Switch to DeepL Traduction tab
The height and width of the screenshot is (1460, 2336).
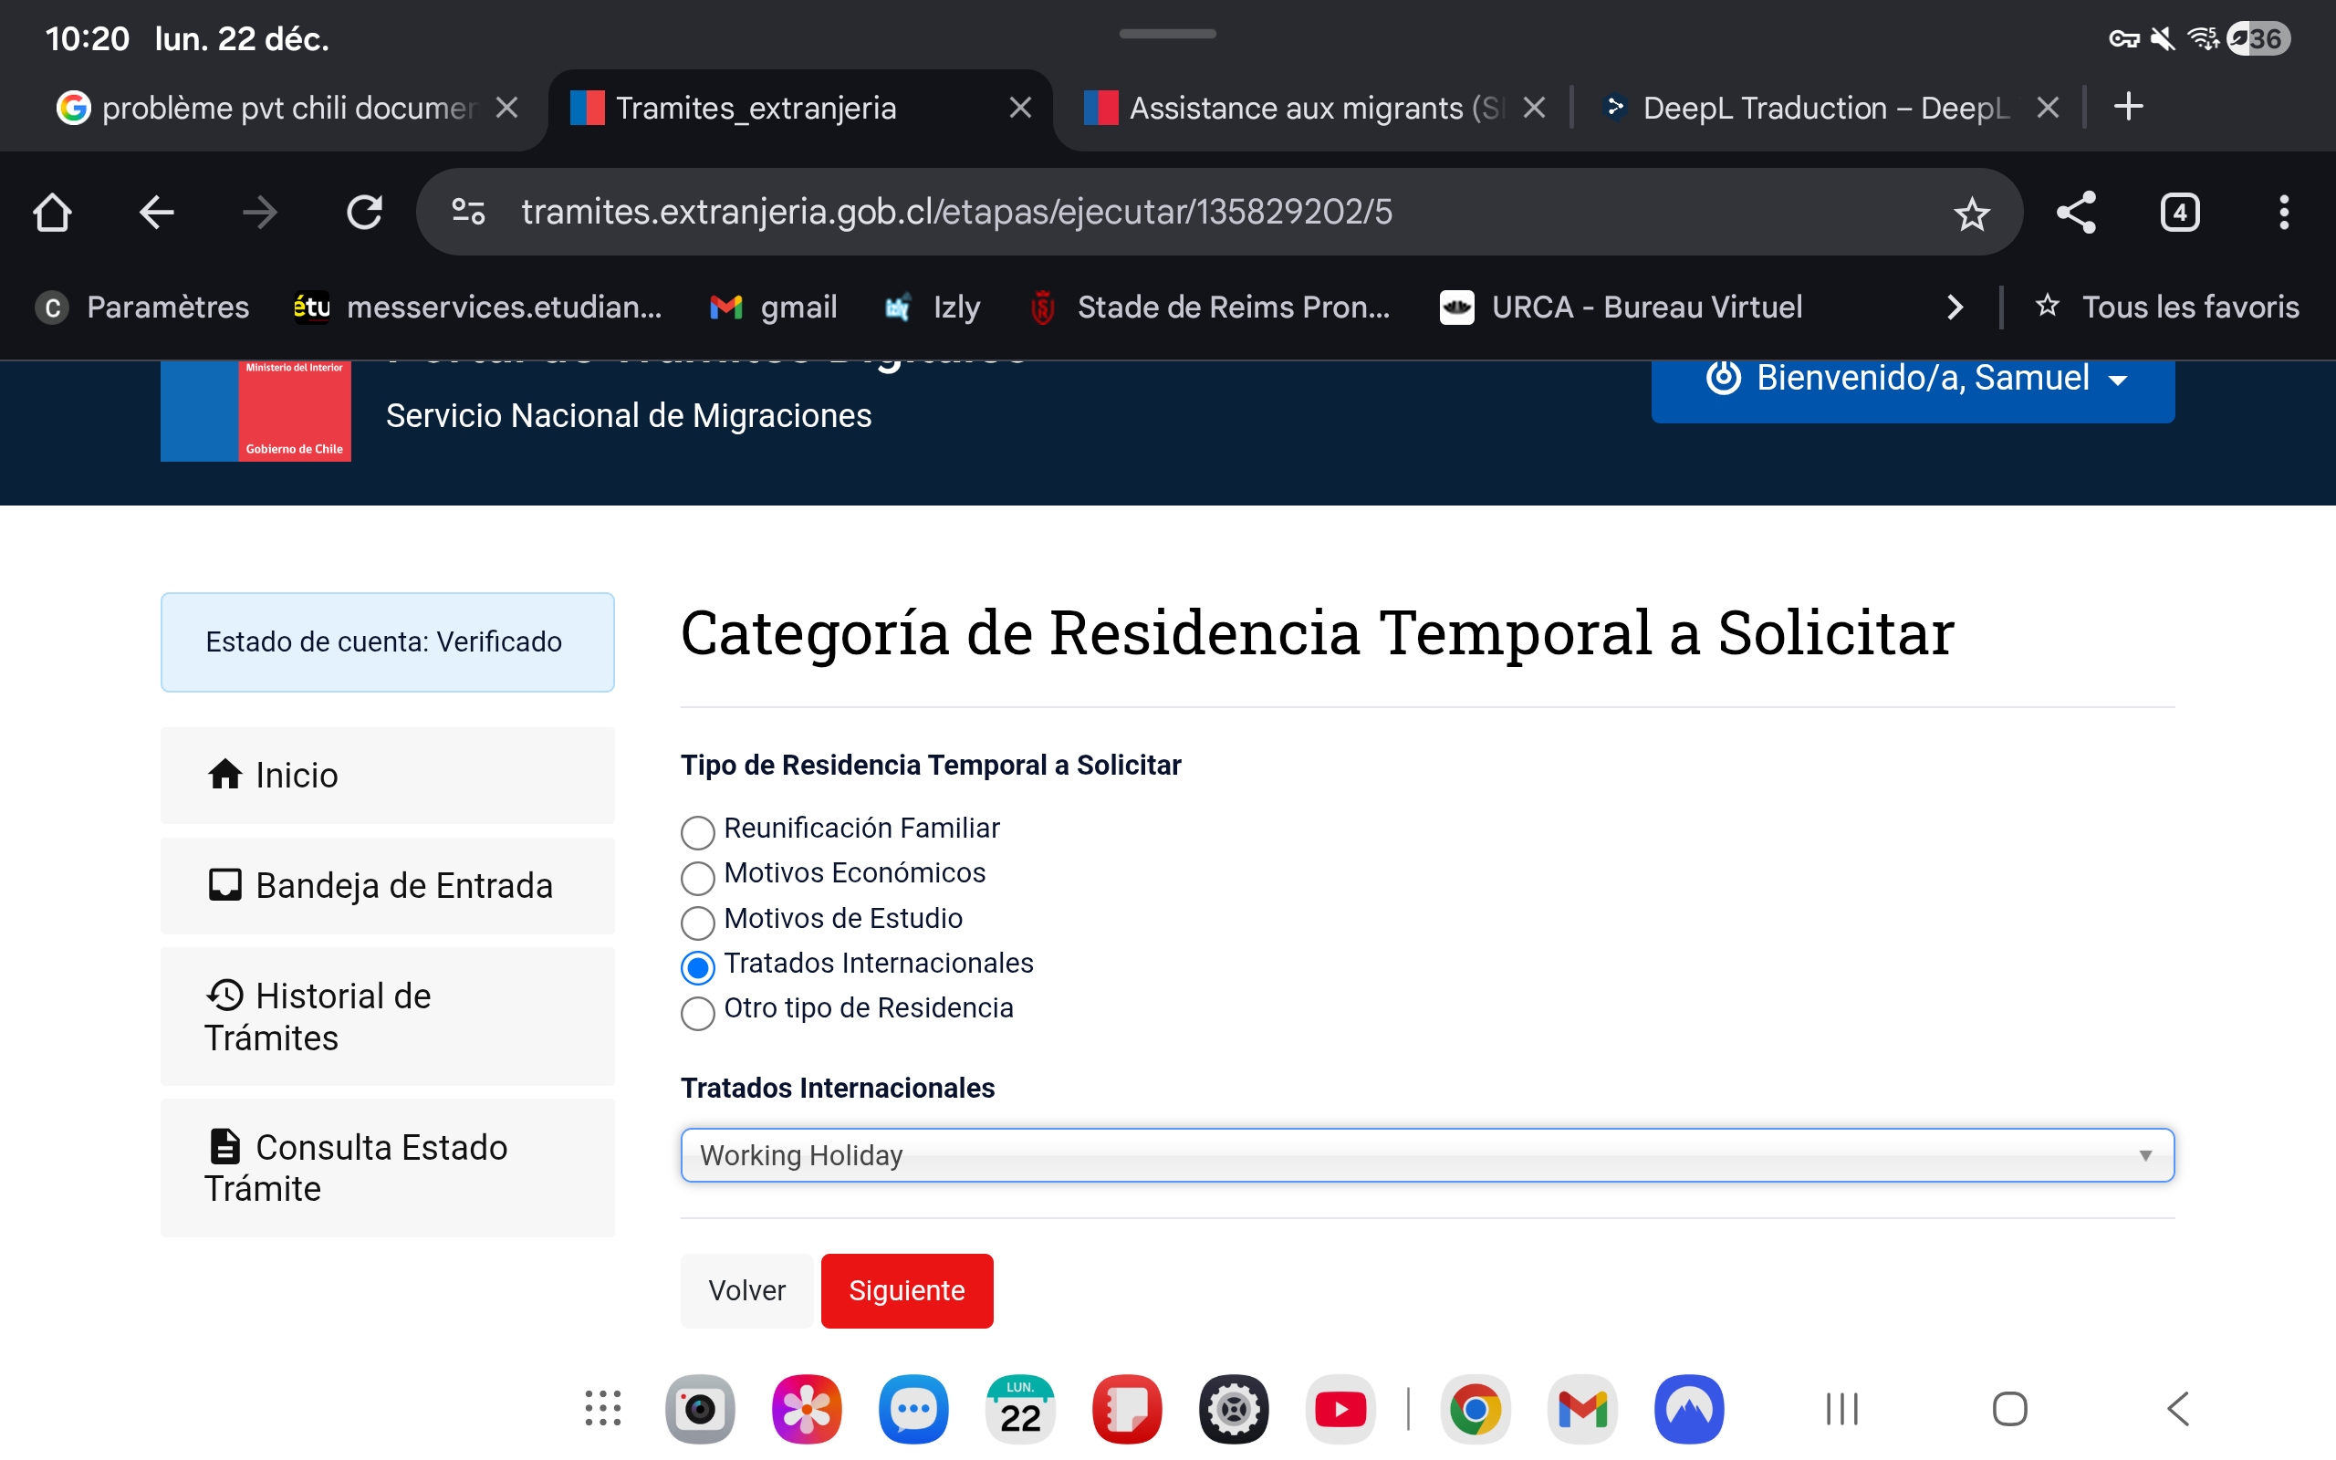(1815, 109)
